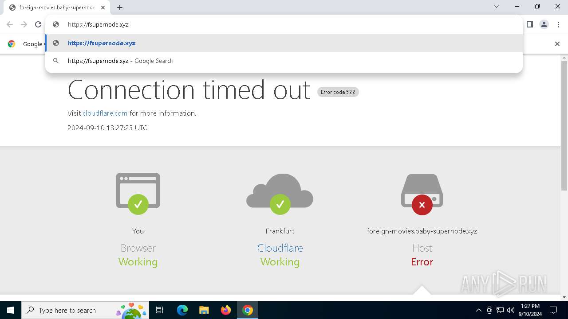Click the address bar with fsupernode.xyz URL
Viewport: 568px width, 319px height.
click(x=284, y=24)
